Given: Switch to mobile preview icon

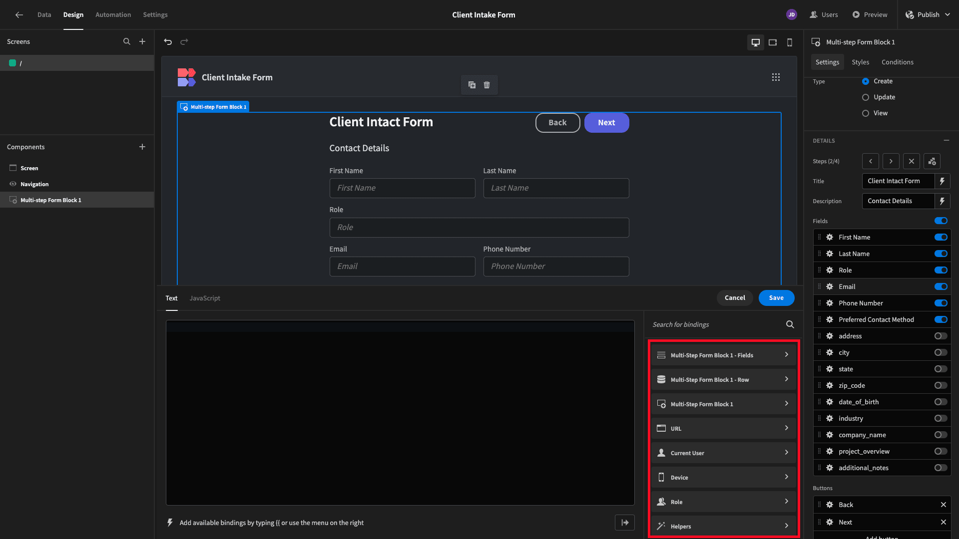Looking at the screenshot, I should [790, 42].
